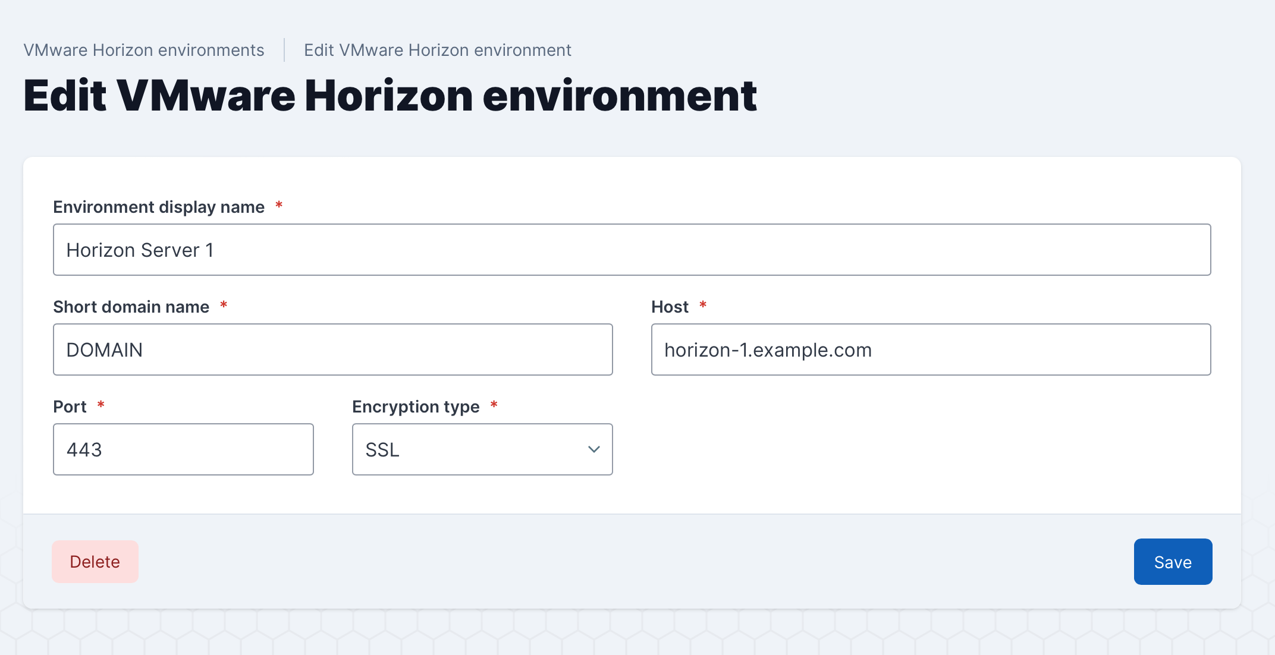Click the Host field label
This screenshot has height=655, width=1275.
pyautogui.click(x=670, y=307)
